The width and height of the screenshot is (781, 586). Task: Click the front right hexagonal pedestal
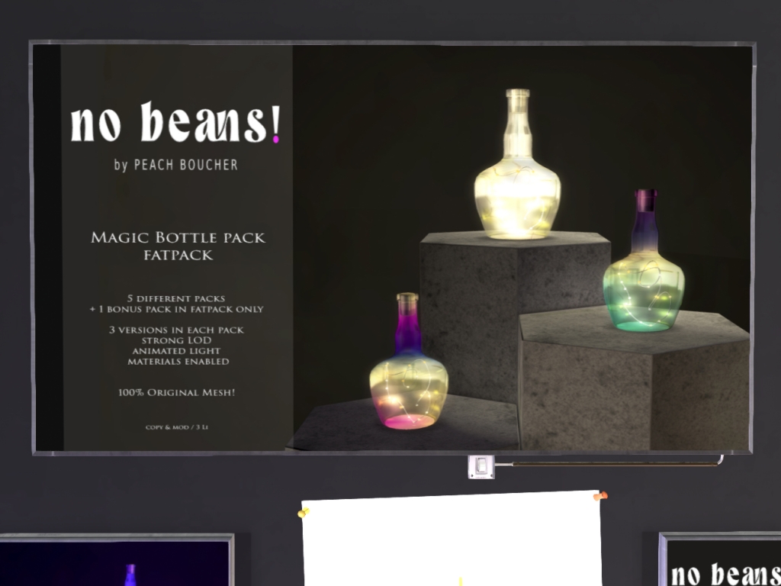click(633, 382)
